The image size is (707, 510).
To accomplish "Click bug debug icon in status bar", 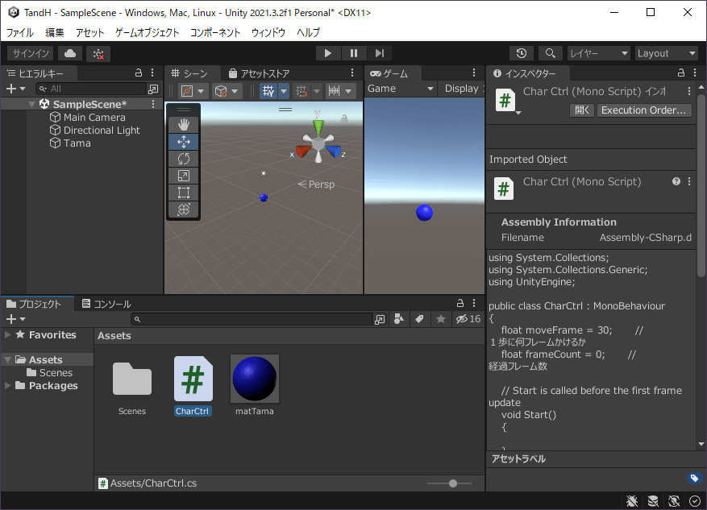I will 632,500.
